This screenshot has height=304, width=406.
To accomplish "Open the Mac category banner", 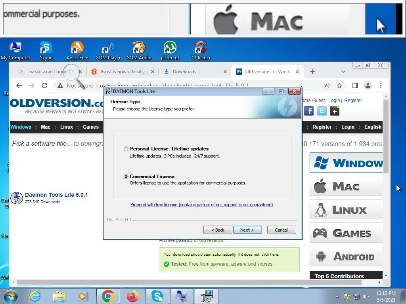I will 346,186.
